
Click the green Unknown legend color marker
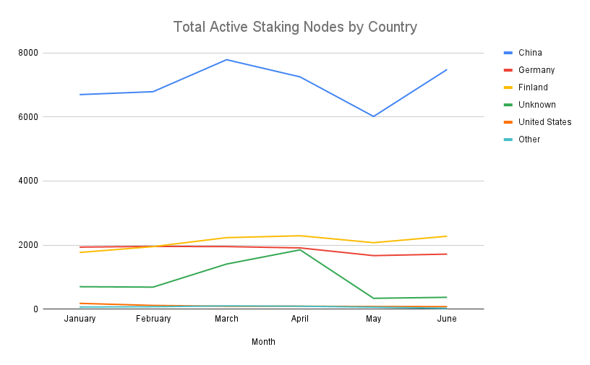(508, 105)
